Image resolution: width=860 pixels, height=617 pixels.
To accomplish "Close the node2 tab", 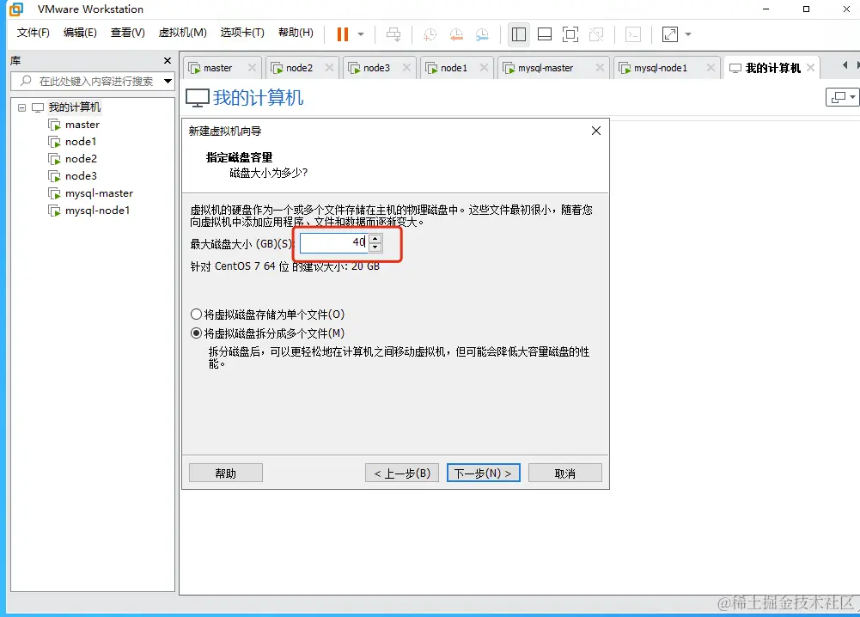I will point(329,68).
